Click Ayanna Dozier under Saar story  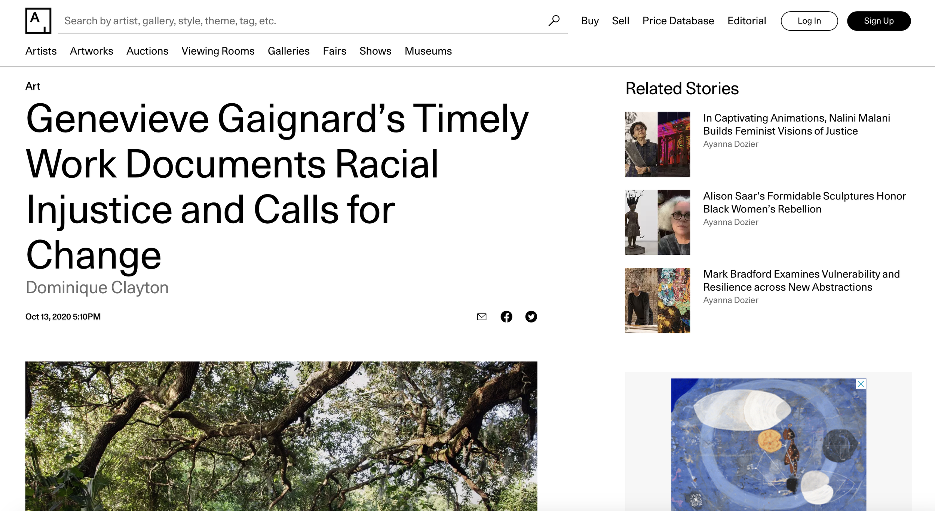click(730, 222)
